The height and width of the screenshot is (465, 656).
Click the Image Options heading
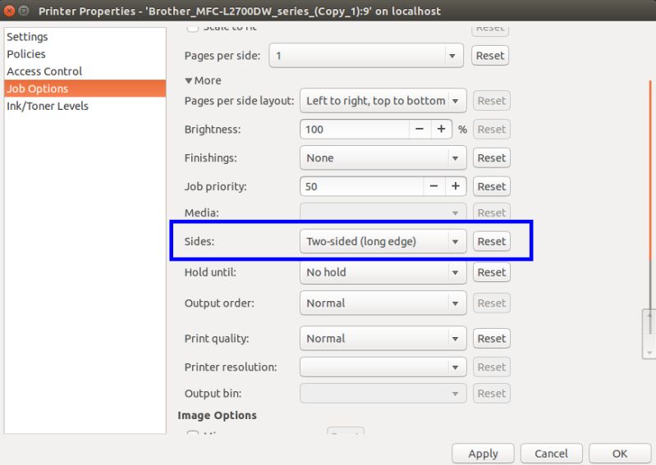pos(217,415)
